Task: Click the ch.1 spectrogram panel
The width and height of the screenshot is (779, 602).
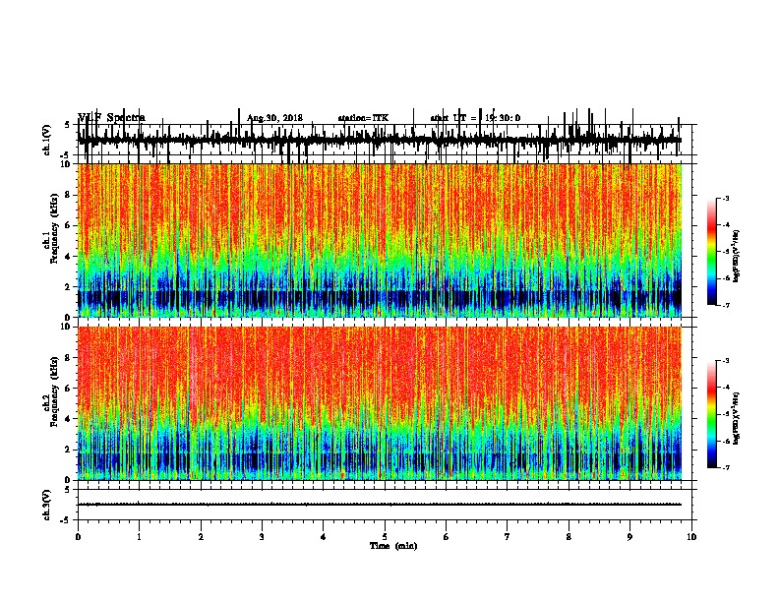Action: coord(380,240)
